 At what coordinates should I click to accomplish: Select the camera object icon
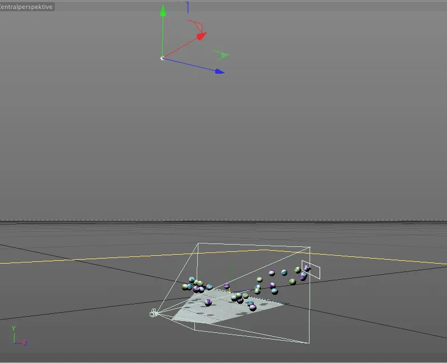(153, 313)
